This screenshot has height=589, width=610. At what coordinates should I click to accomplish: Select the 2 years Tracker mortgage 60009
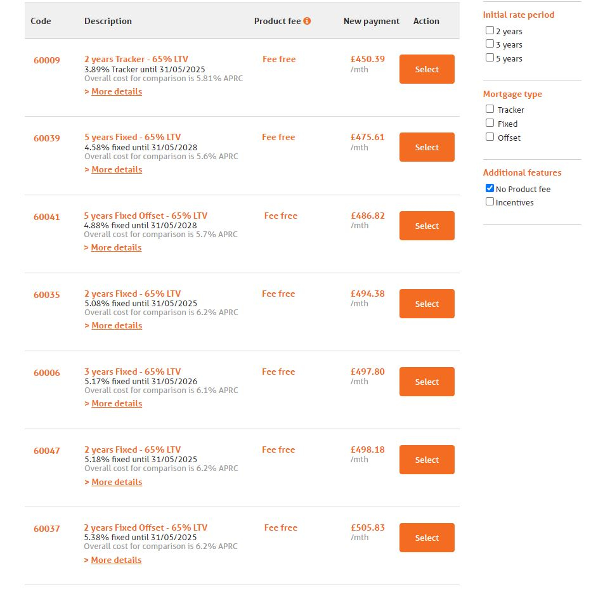pos(427,69)
